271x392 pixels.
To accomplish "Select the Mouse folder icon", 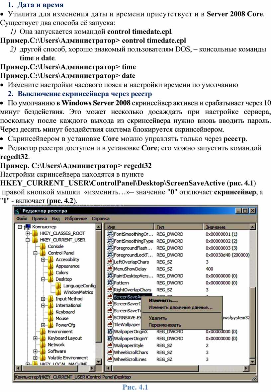I will click(51, 318).
